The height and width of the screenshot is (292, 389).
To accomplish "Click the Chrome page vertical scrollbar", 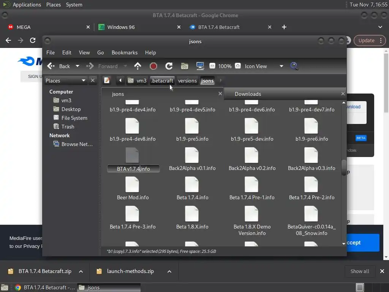I will pyautogui.click(x=386, y=83).
